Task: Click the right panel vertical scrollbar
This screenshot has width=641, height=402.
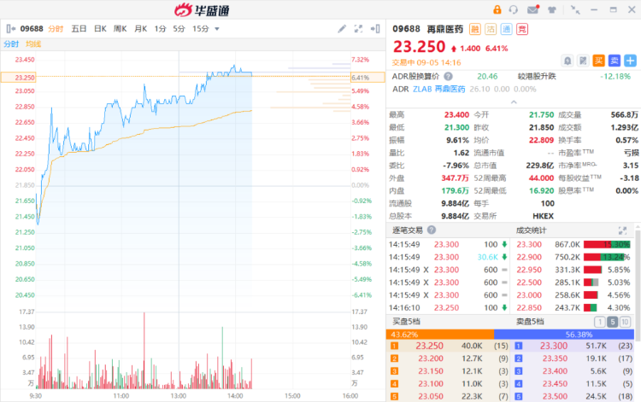Action: tap(638, 286)
